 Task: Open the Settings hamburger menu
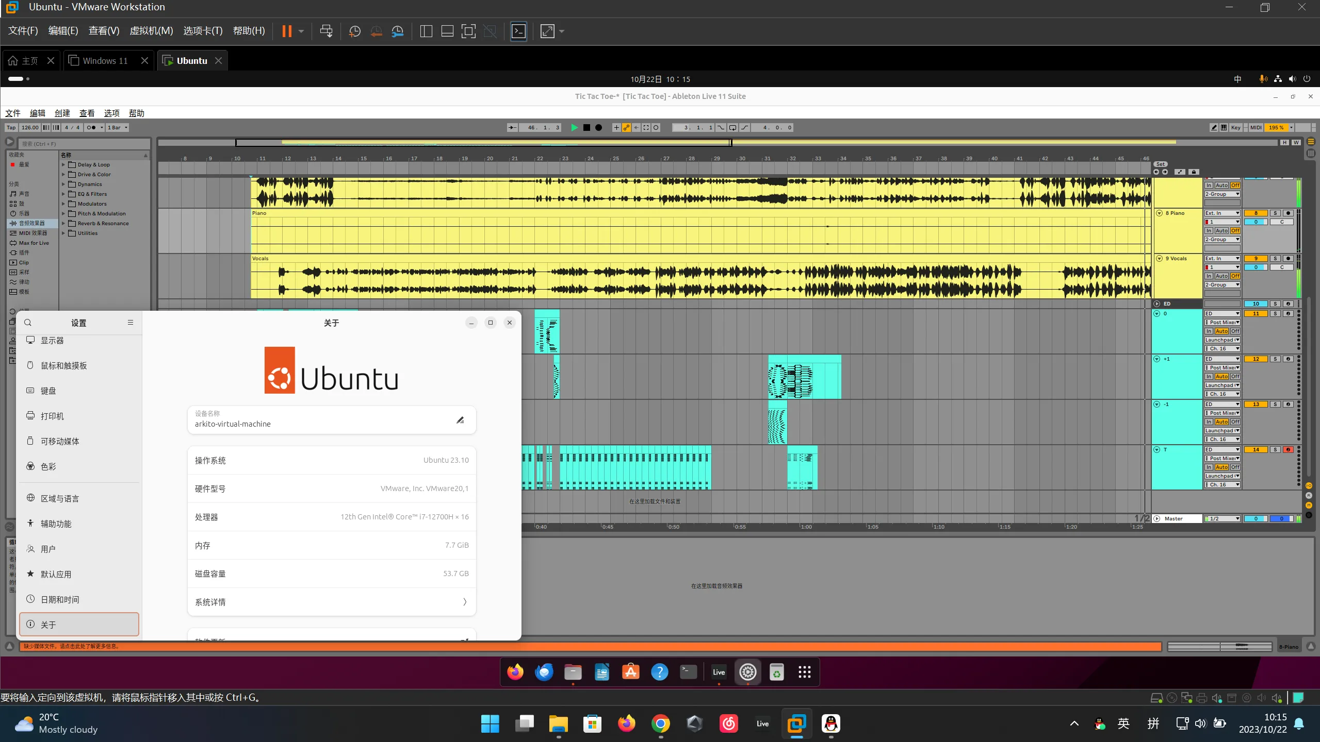pyautogui.click(x=131, y=323)
